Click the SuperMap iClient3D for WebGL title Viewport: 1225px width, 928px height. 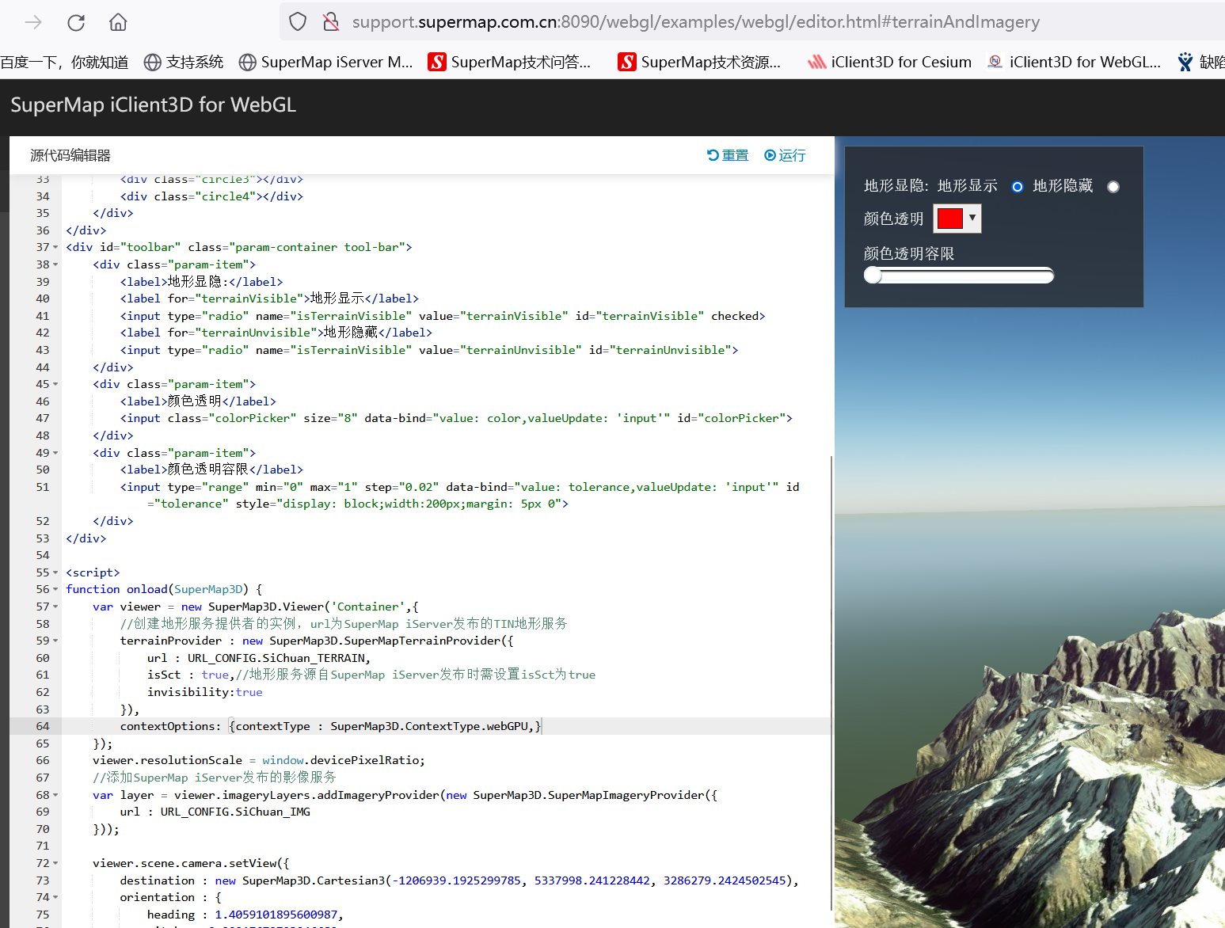153,105
